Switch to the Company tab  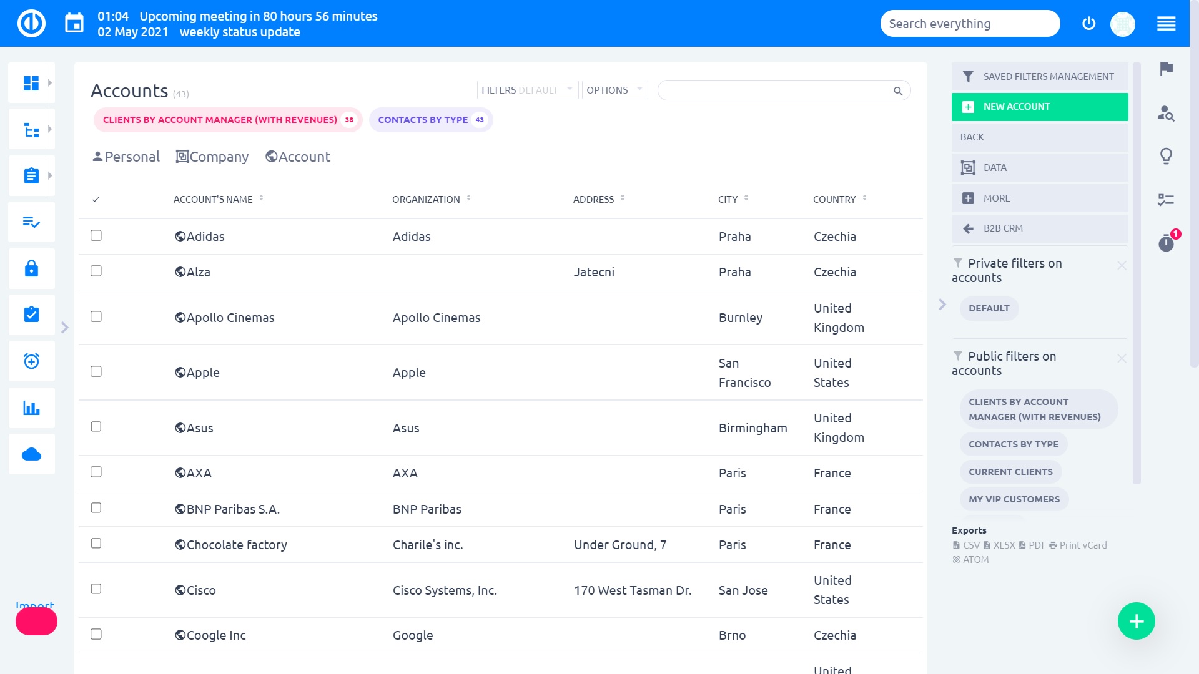(x=212, y=157)
